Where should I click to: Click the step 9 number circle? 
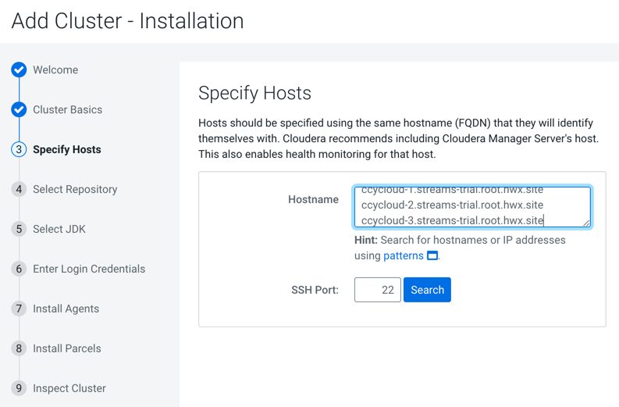[x=19, y=388]
